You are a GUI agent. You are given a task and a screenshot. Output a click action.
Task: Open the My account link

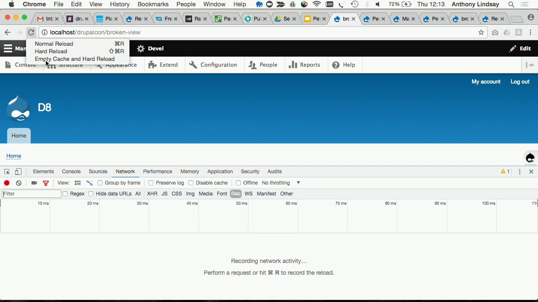(486, 82)
